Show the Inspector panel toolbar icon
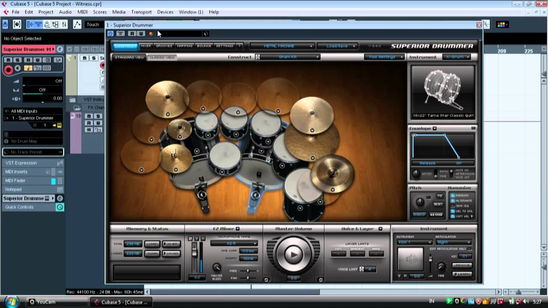548x308 pixels. pyautogui.click(x=30, y=24)
